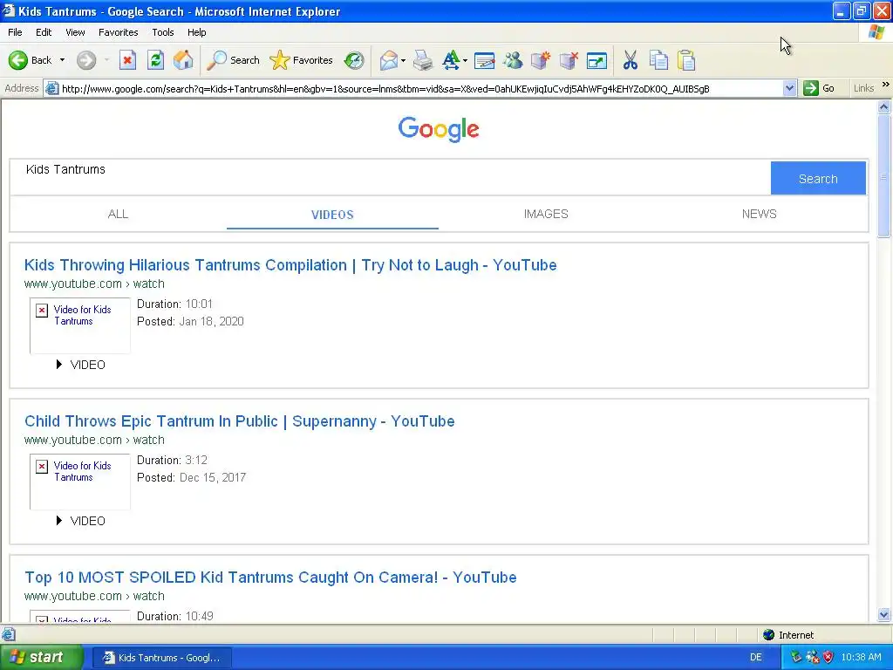Click the full screen window icon
Viewport: 893px width, 670px height.
pos(596,60)
